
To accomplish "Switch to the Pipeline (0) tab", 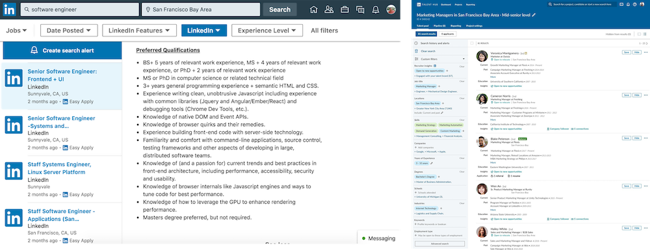I will (439, 26).
